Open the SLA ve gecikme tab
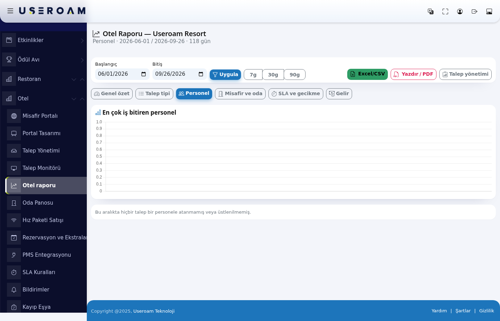Viewport: 500px width, 321px height. 296,94
